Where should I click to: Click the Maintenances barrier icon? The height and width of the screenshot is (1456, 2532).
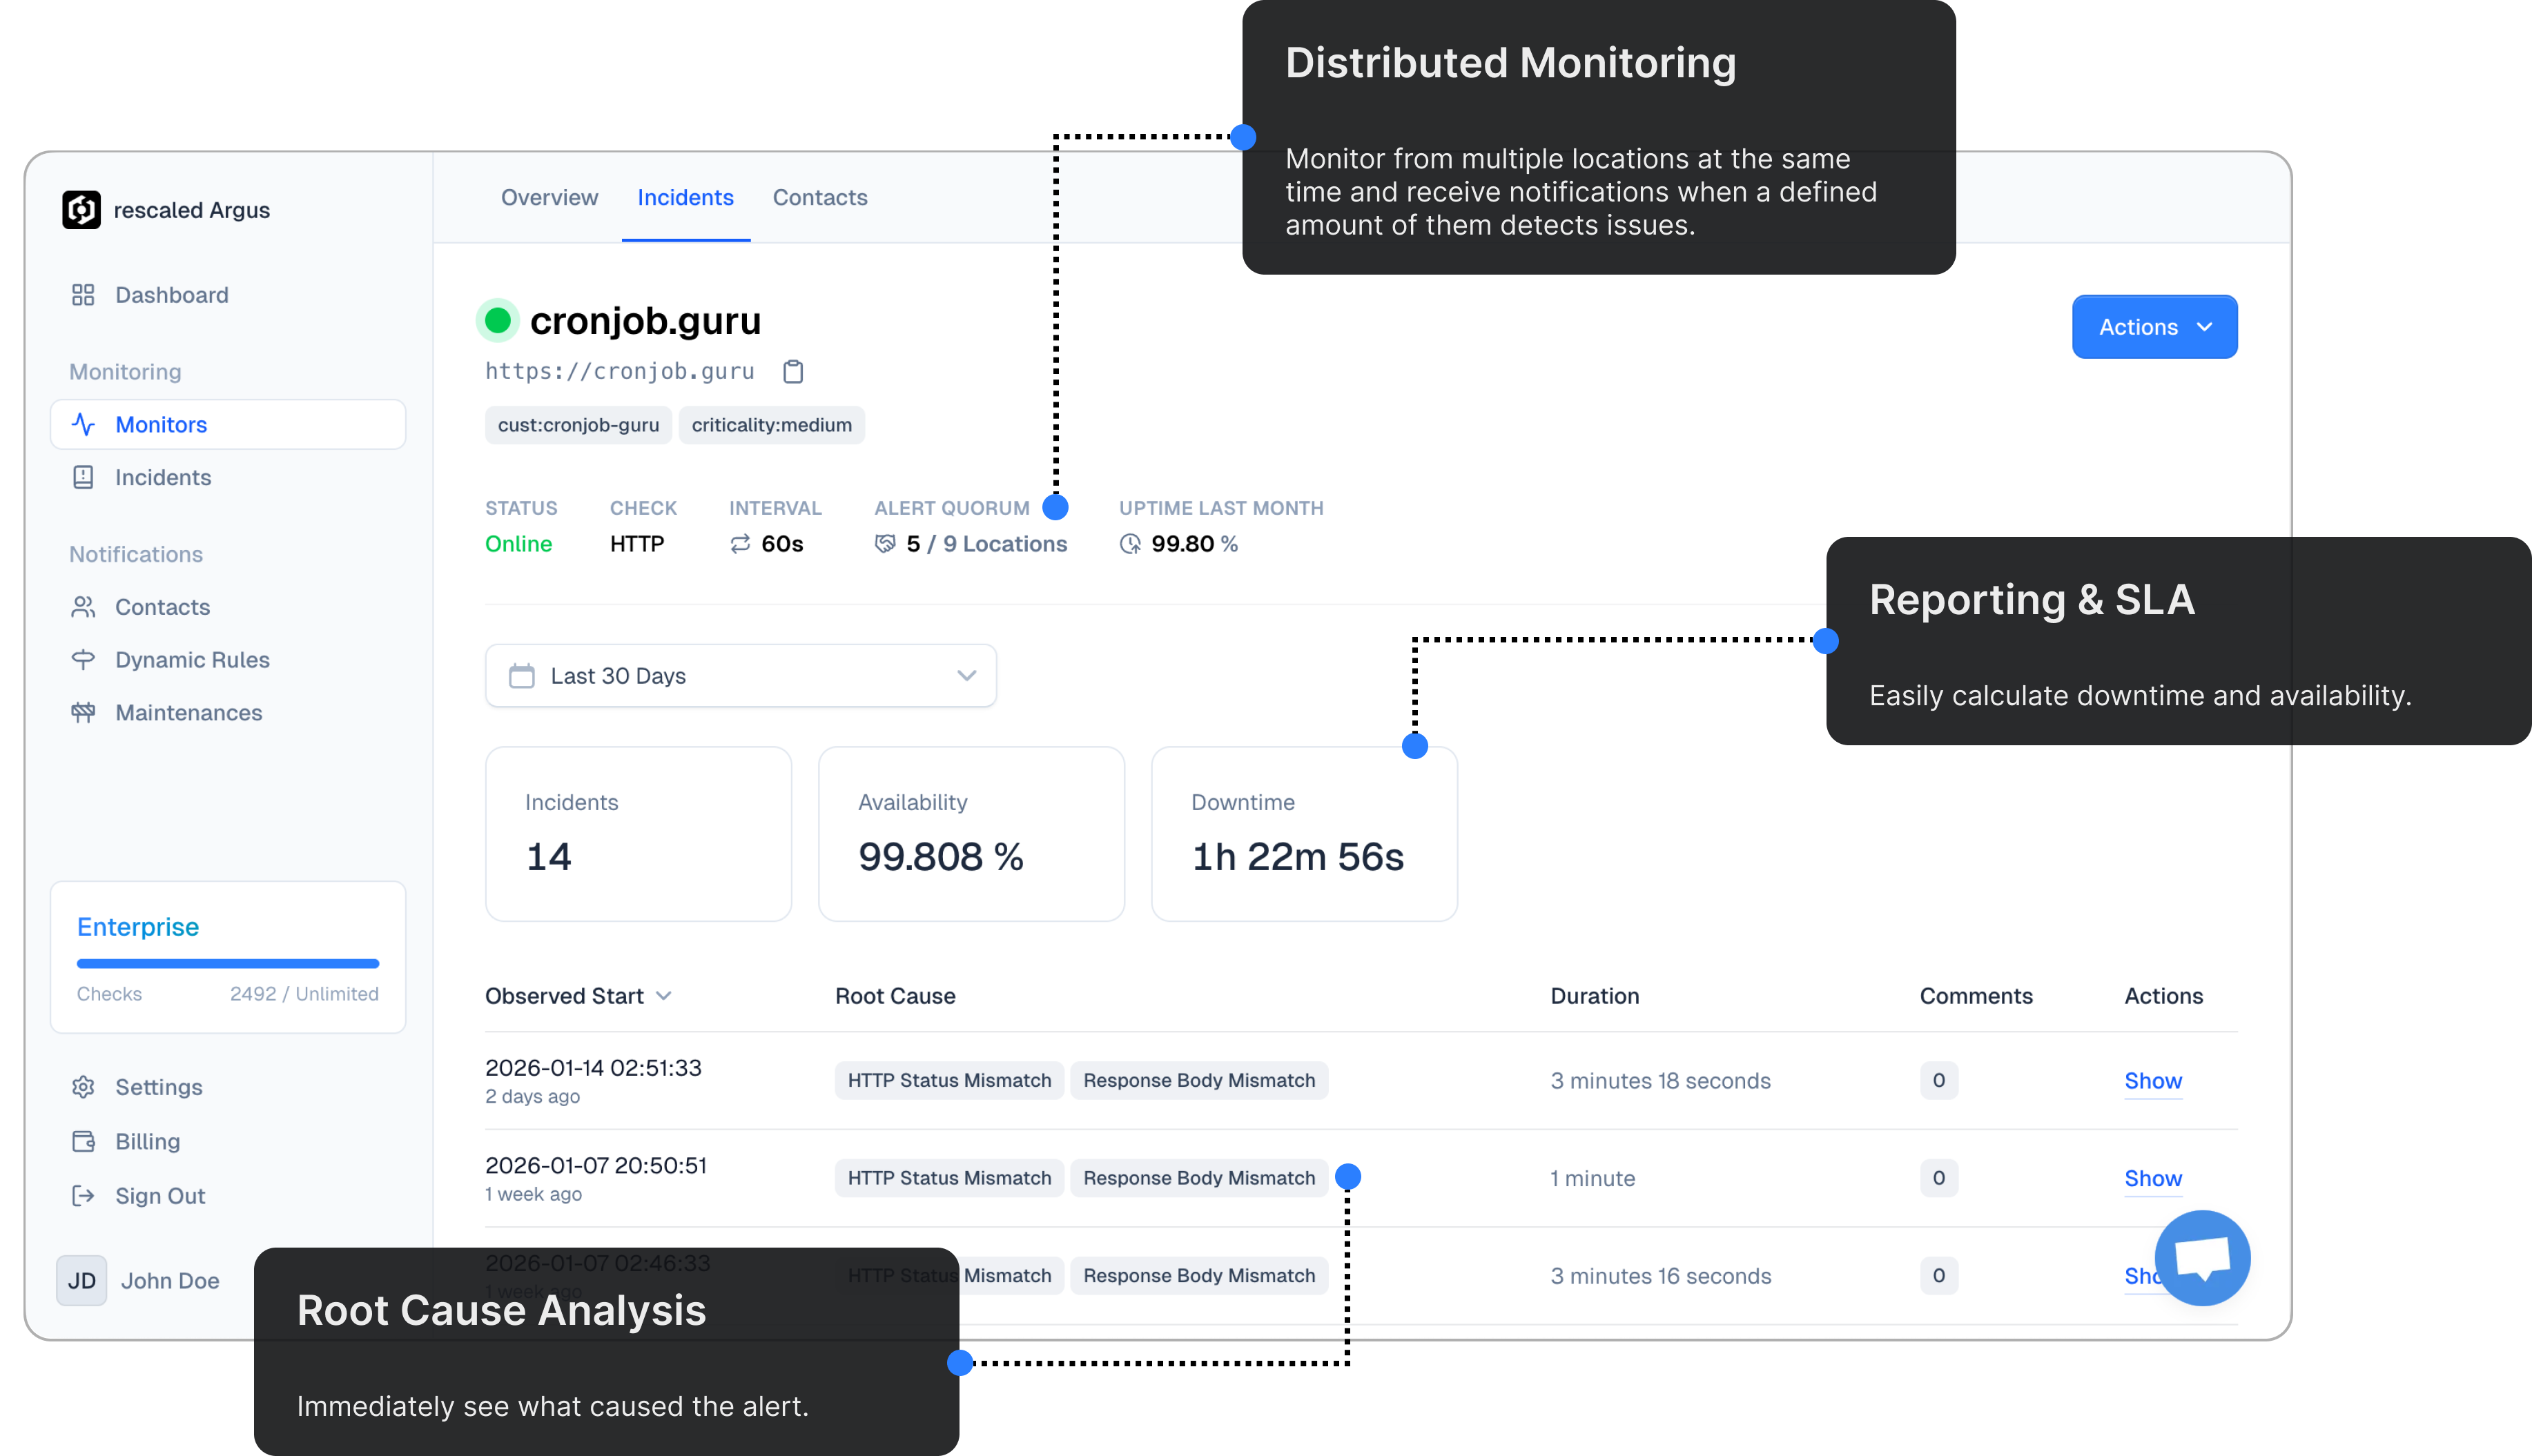[x=83, y=713]
